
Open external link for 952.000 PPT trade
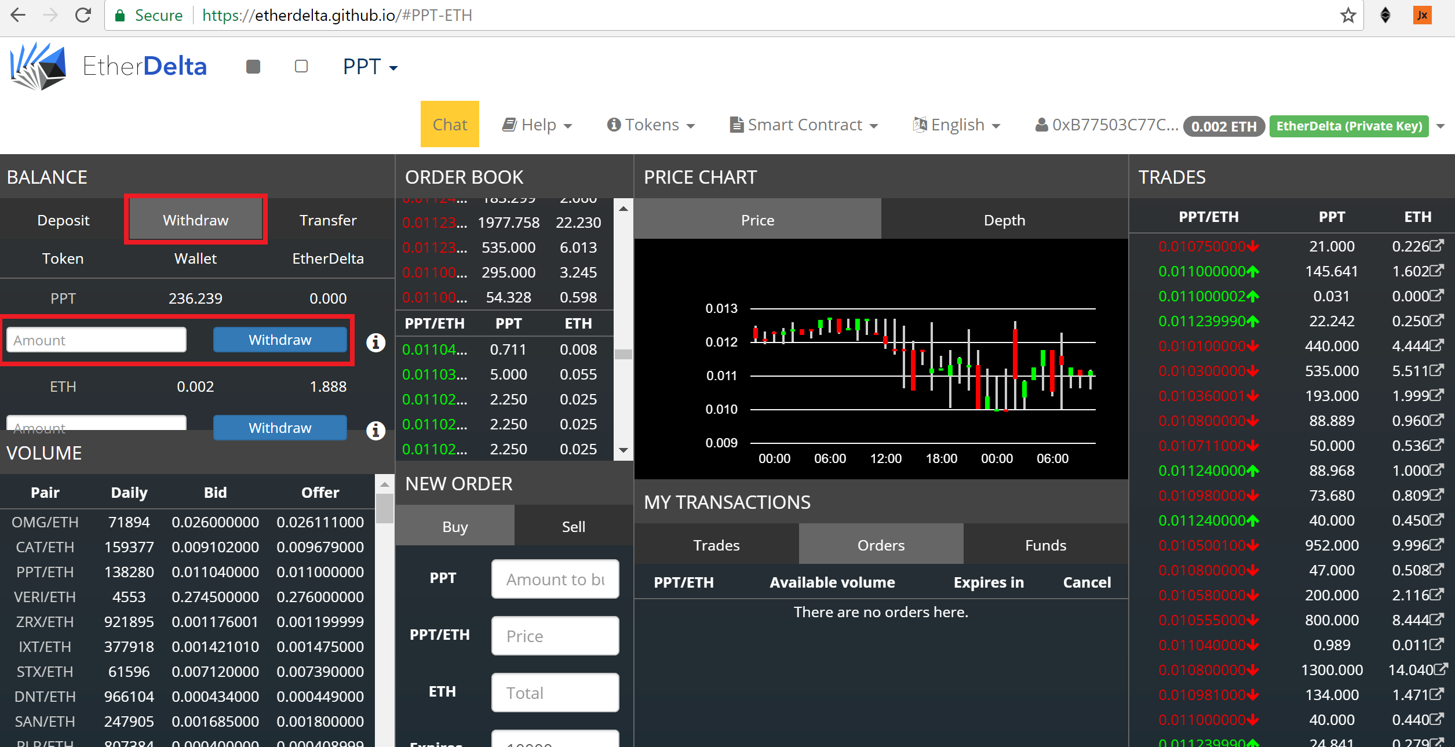point(1436,545)
